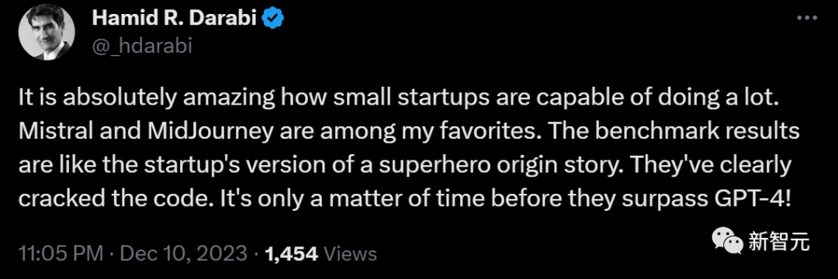The image size is (838, 279).
Task: Click the Views label beside the count
Action: pyautogui.click(x=351, y=254)
